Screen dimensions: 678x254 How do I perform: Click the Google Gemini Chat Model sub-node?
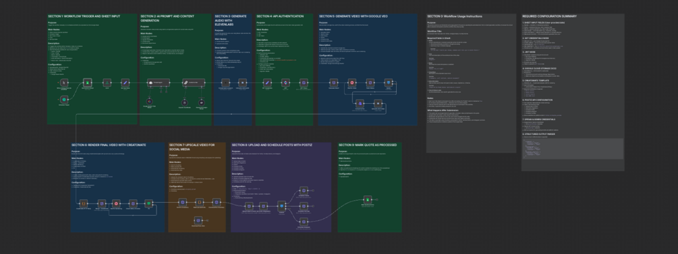coord(149,102)
